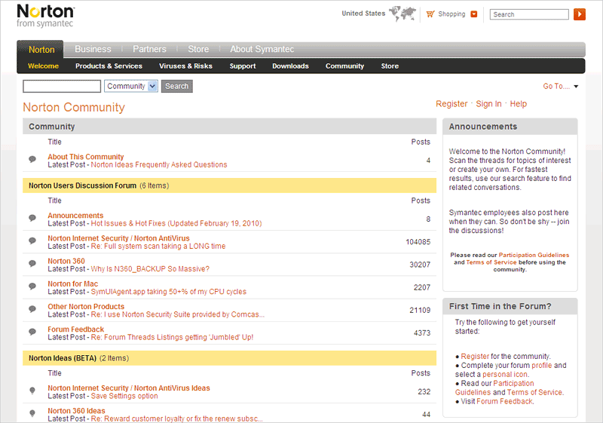
Task: Click the shopping cart icon
Action: [x=430, y=14]
